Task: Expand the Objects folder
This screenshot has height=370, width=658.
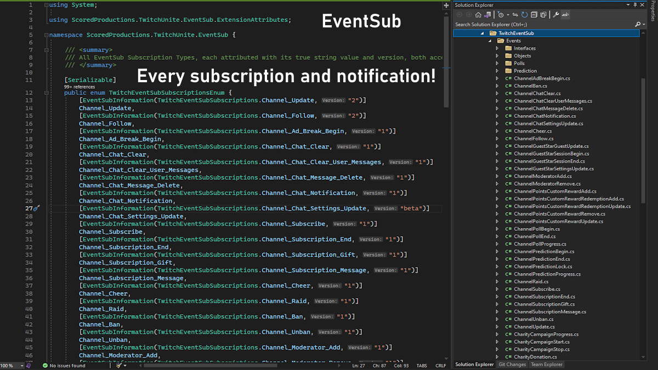Action: coord(497,56)
